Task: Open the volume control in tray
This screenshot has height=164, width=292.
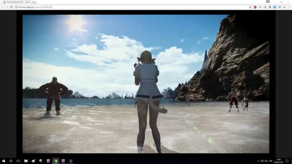Action: [x=266, y=161]
